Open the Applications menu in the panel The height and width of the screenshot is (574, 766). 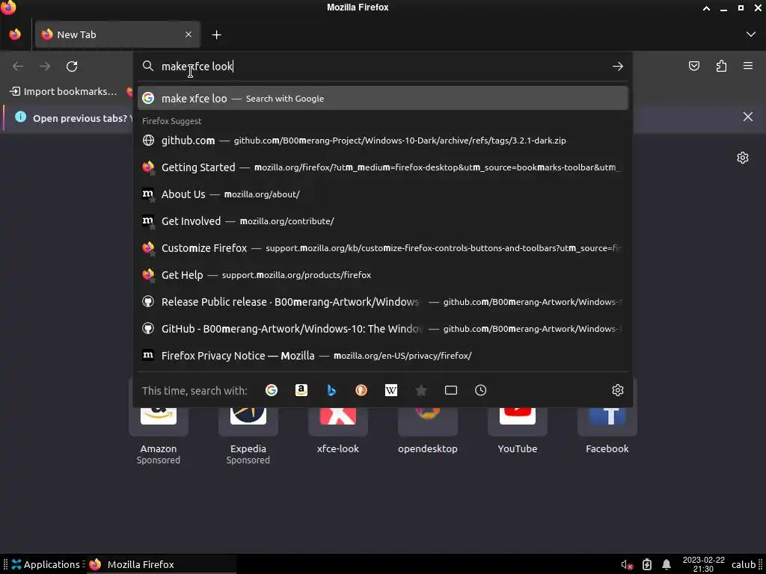pos(46,565)
